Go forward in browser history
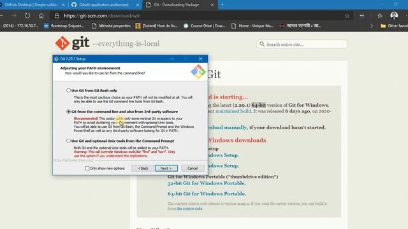This screenshot has width=408, height=229. pos(13,15)
